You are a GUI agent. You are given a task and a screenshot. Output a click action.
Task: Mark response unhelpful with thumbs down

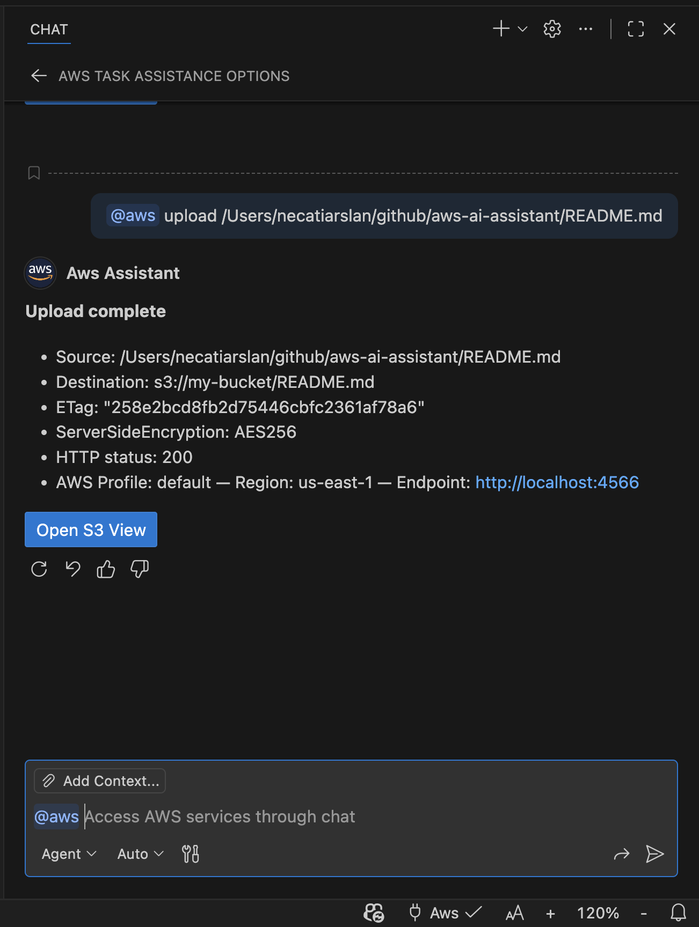pyautogui.click(x=140, y=569)
